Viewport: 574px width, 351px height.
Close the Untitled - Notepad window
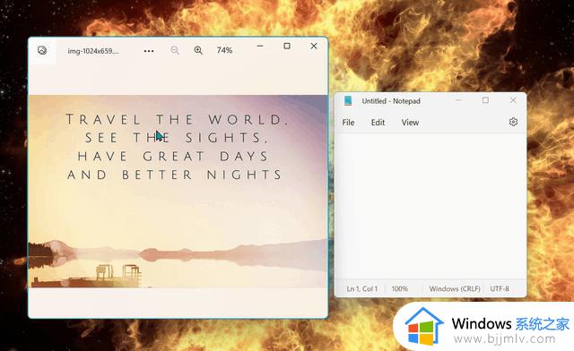513,100
